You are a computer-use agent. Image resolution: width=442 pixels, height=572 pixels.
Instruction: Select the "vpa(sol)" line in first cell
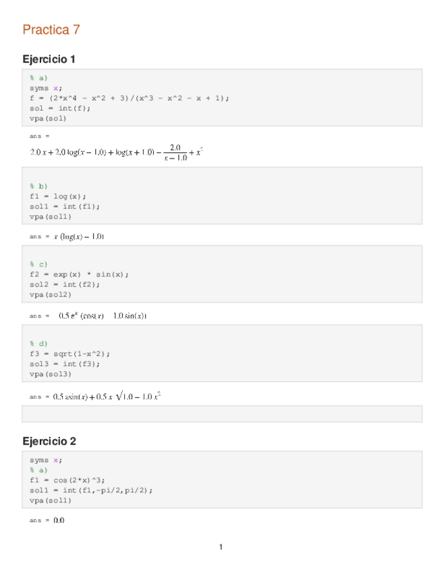tap(48, 118)
